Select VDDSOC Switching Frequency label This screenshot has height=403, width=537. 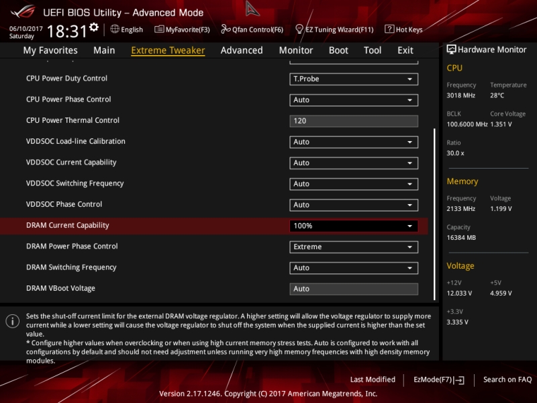(x=75, y=183)
